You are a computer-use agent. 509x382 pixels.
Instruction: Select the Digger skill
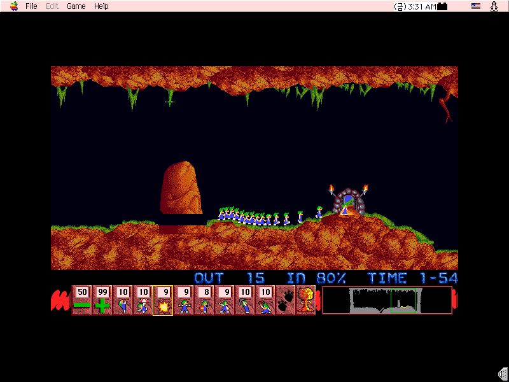pyautogui.click(x=265, y=301)
